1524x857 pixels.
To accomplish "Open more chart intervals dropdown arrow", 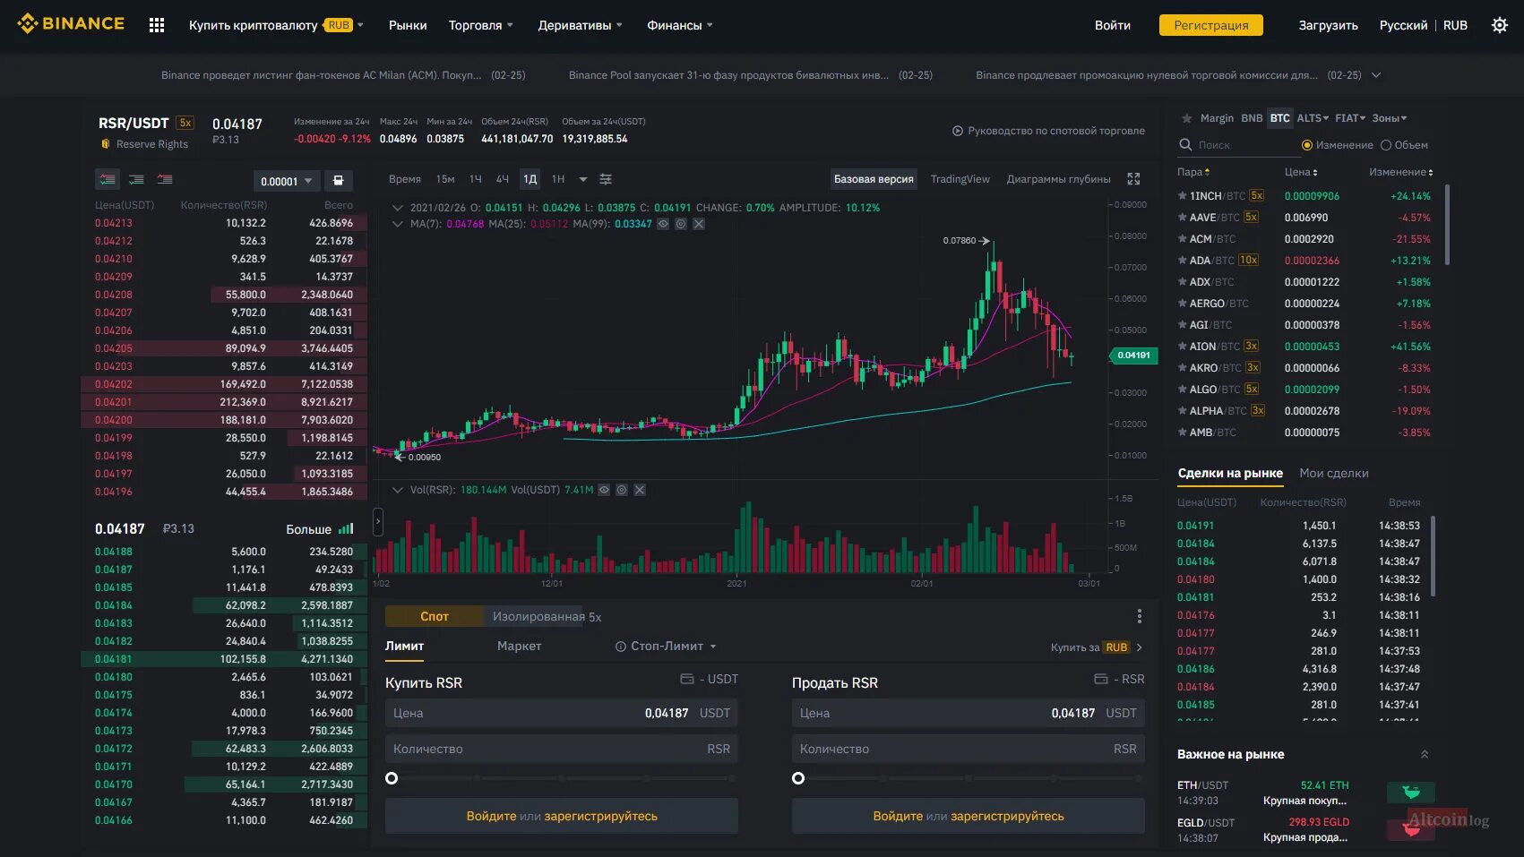I will 583,179.
